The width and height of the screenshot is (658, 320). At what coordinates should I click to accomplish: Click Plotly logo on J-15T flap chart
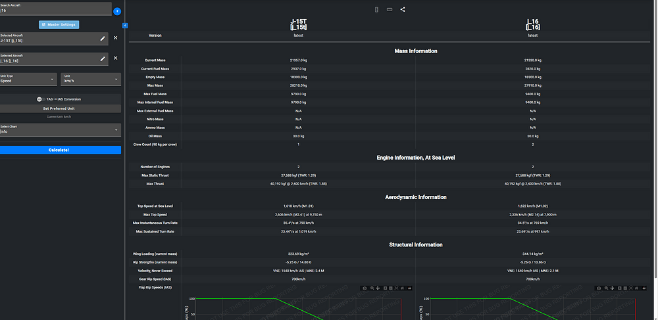(x=409, y=288)
